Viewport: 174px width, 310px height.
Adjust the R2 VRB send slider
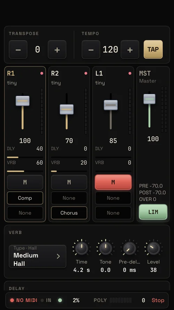69,171
